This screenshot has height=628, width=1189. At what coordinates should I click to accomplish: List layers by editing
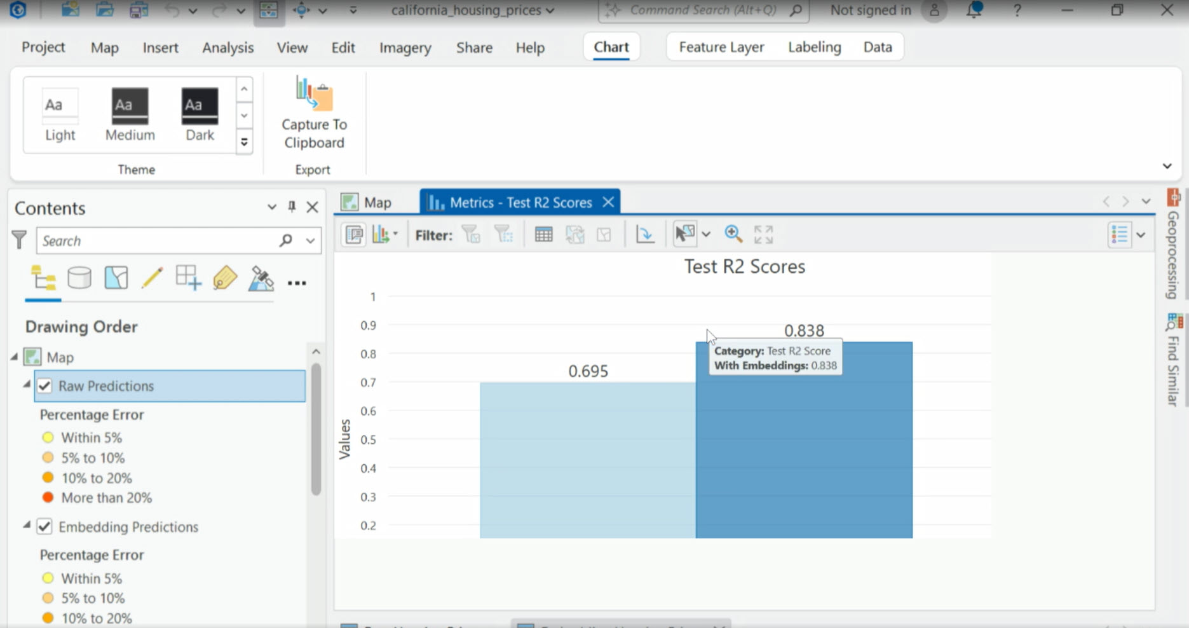(x=153, y=278)
